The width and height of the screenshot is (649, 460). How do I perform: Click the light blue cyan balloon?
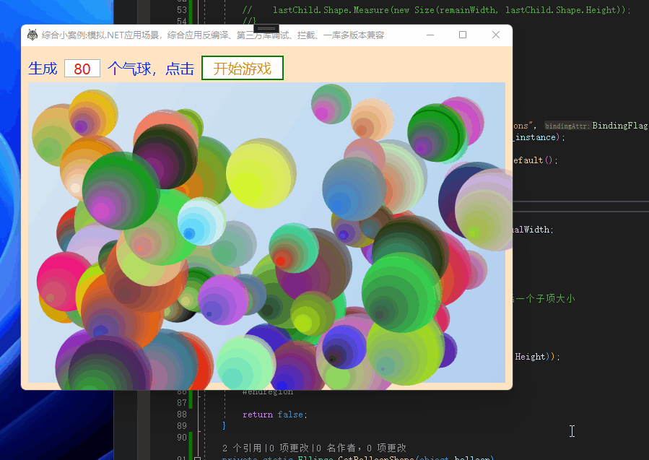click(201, 222)
